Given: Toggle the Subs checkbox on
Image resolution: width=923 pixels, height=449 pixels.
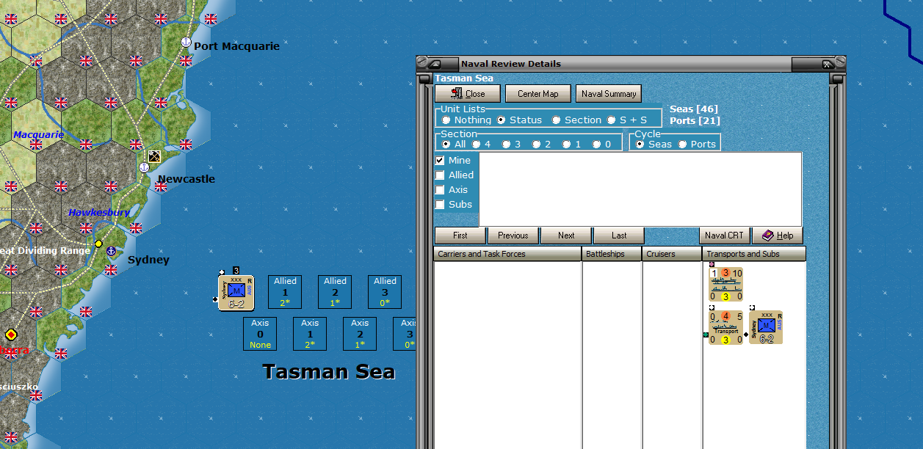Looking at the screenshot, I should point(441,204).
